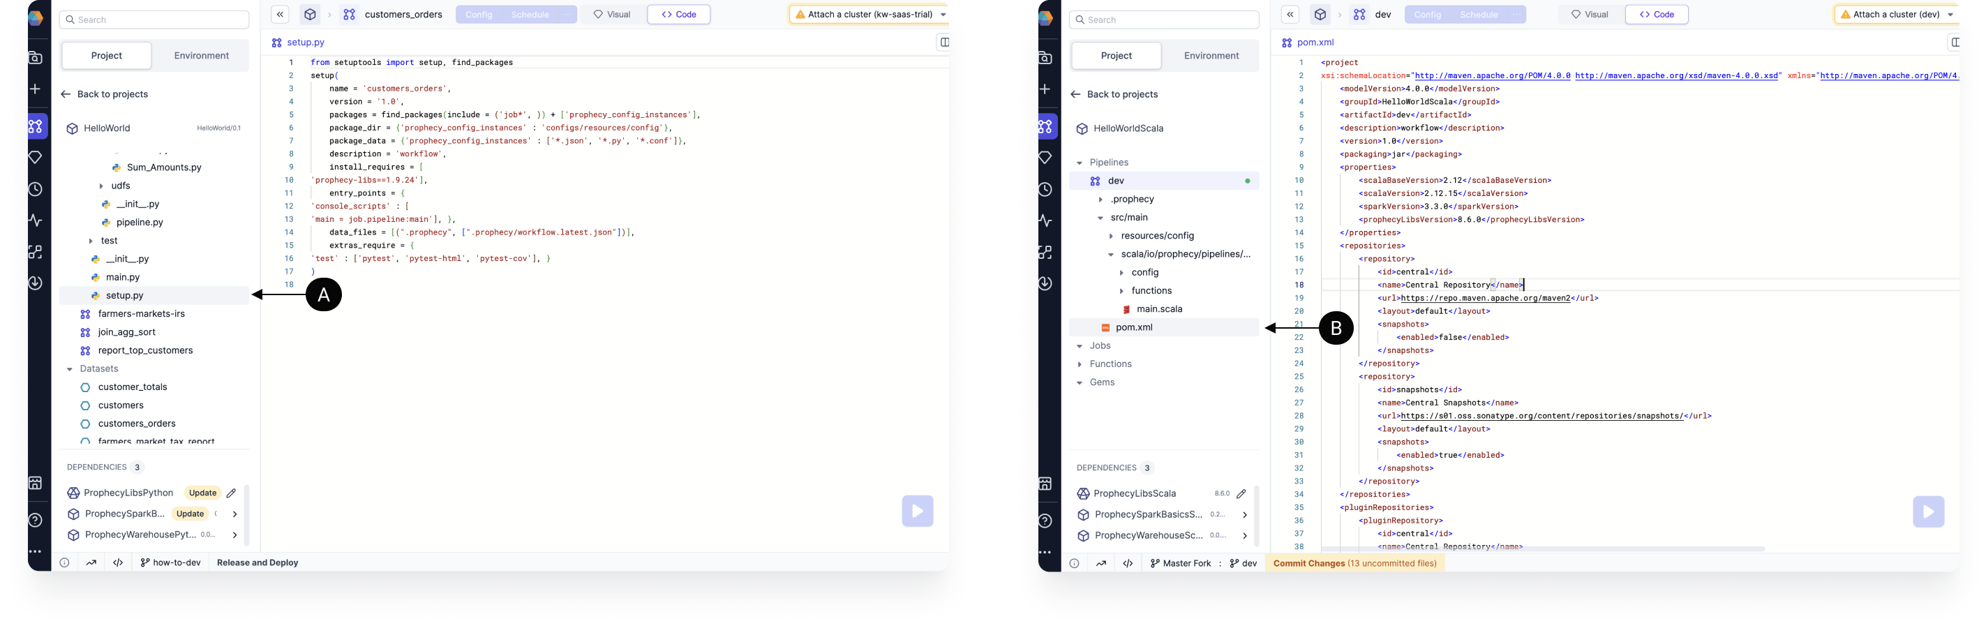This screenshot has width=1986, height=628.
Task: Open the activity pulse icon in left window sidebar
Action: click(36, 220)
